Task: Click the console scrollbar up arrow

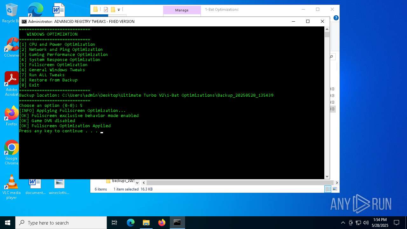Action: 327,29
